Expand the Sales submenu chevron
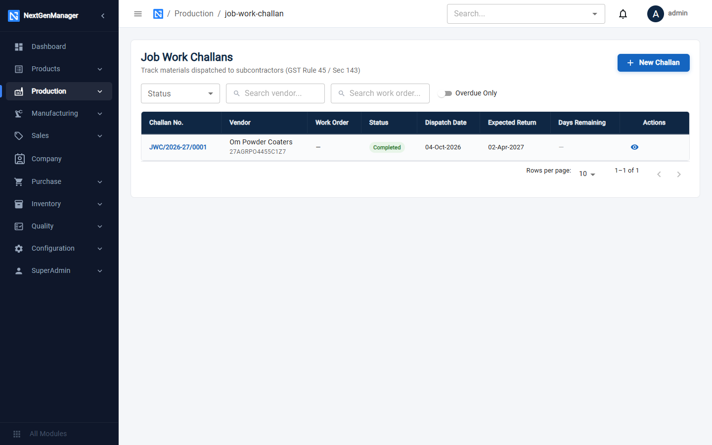This screenshot has width=712, height=445. [x=100, y=136]
